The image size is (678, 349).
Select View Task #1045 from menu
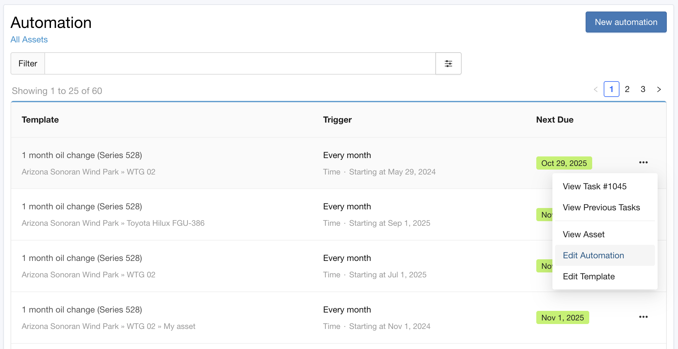(594, 186)
